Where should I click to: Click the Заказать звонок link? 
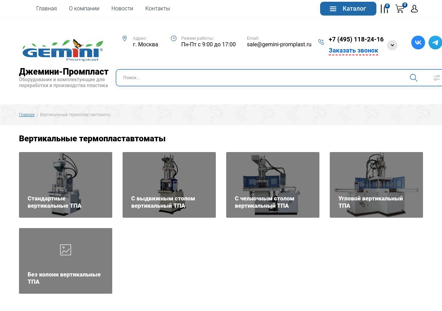pos(353,50)
